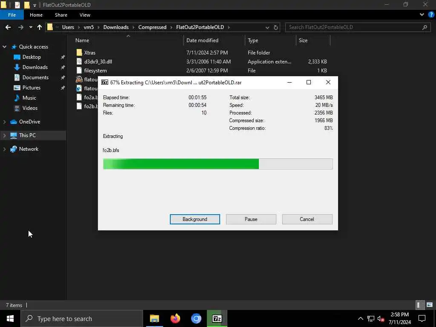Click the muted volume tray icon

[x=381, y=318]
